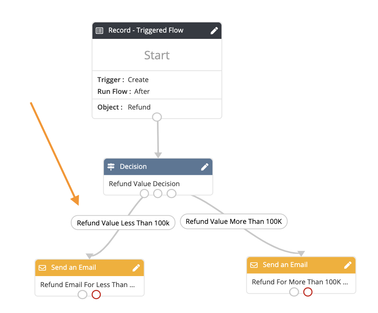Click the Start text in trigger node
This screenshot has height=313, width=378.
tap(157, 55)
